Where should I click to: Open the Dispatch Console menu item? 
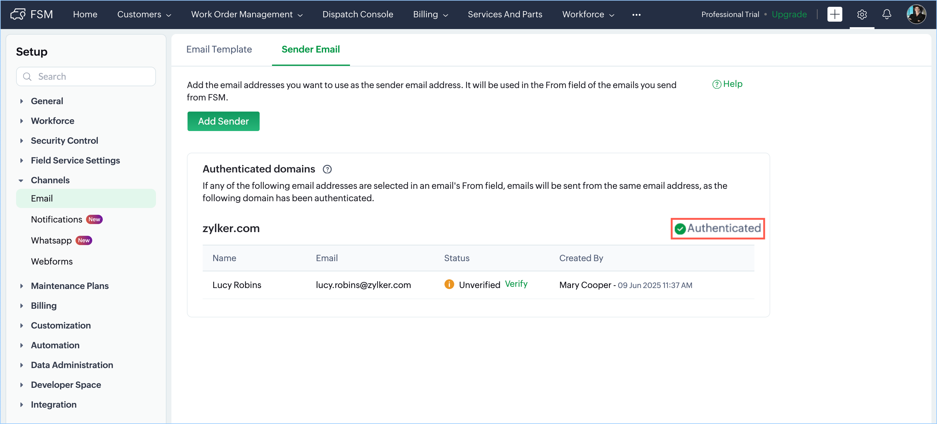(x=357, y=14)
